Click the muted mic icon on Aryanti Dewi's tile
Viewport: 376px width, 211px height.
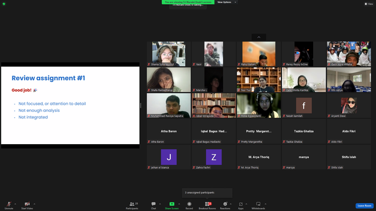(329, 116)
